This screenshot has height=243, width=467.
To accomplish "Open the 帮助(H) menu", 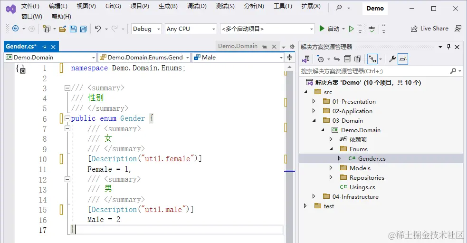I will (61, 16).
